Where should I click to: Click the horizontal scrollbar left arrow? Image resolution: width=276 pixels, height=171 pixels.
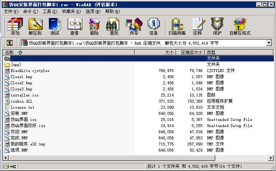point(5,158)
